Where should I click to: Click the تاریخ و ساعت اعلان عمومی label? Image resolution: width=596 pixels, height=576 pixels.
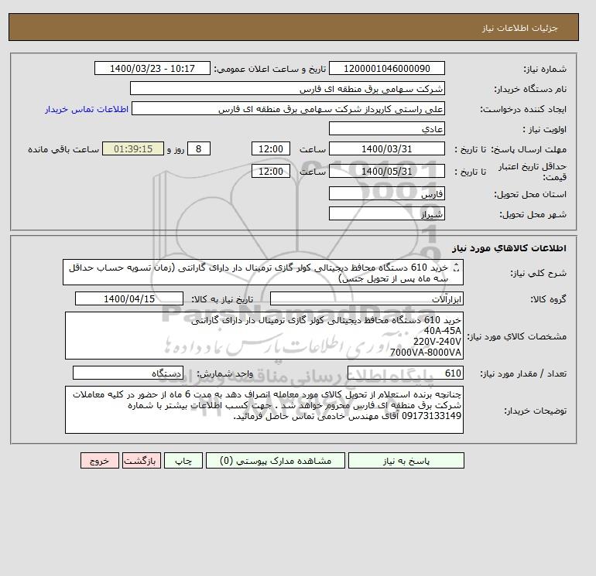click(270, 69)
